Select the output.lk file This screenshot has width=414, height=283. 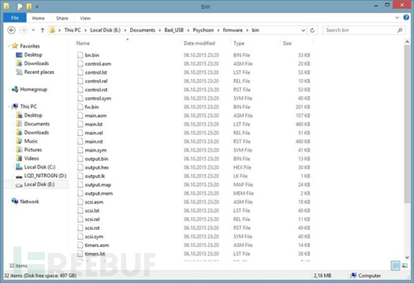[x=95, y=176]
